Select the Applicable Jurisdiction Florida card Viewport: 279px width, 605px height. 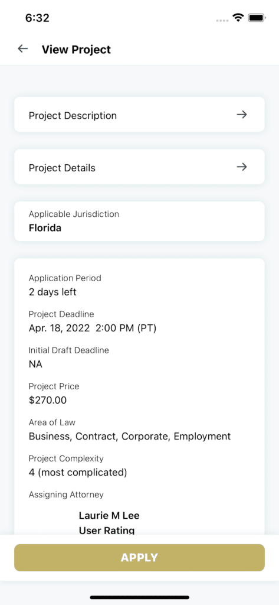pos(139,221)
